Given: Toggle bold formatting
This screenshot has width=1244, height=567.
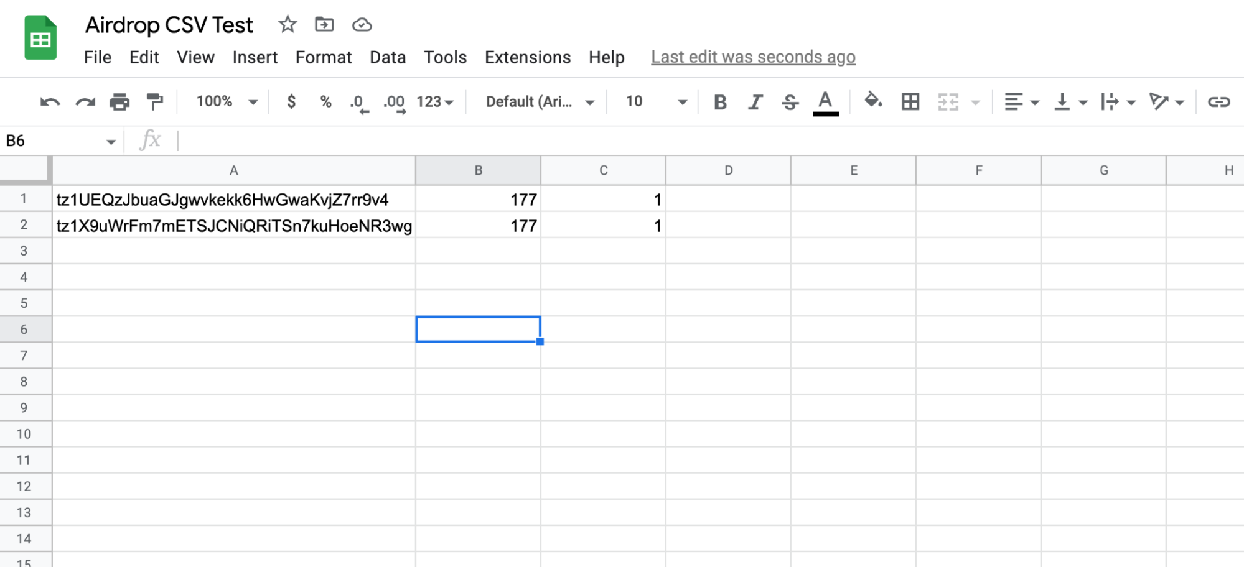Looking at the screenshot, I should pos(720,102).
